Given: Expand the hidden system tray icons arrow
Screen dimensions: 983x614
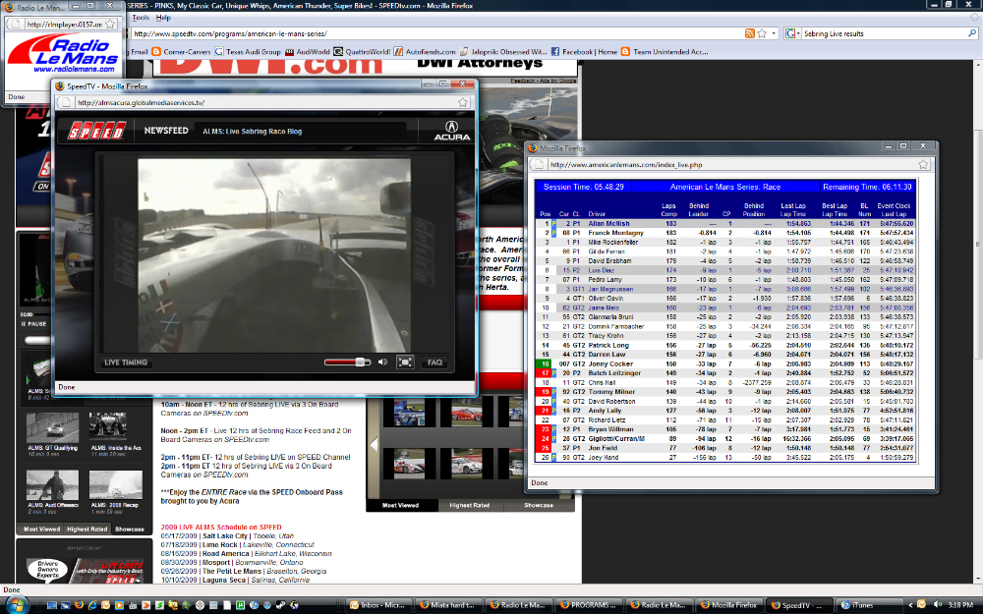Looking at the screenshot, I should 910,604.
